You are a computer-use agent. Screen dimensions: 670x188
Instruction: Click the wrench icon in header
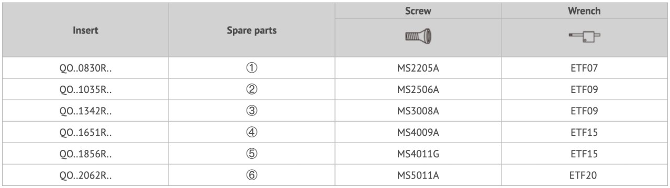[584, 38]
